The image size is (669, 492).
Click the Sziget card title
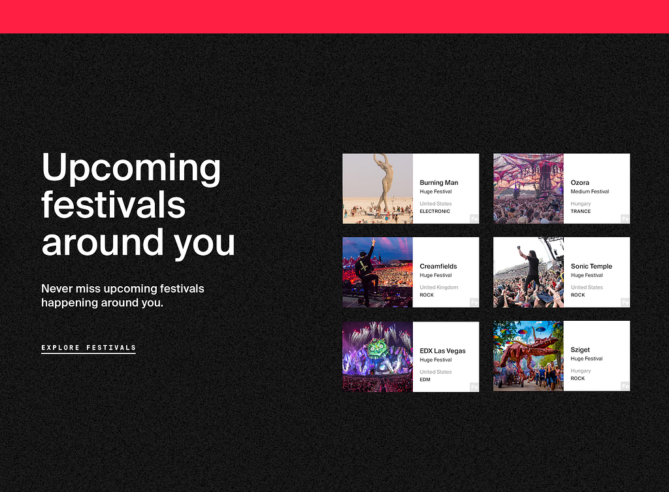[x=580, y=350]
